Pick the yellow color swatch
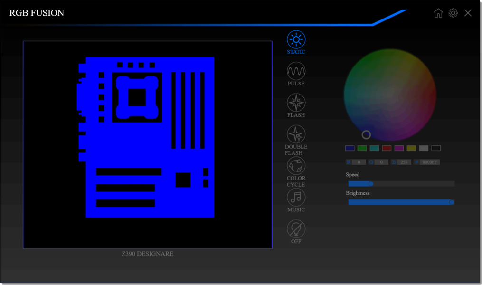Image resolution: width=482 pixels, height=285 pixels. 411,148
